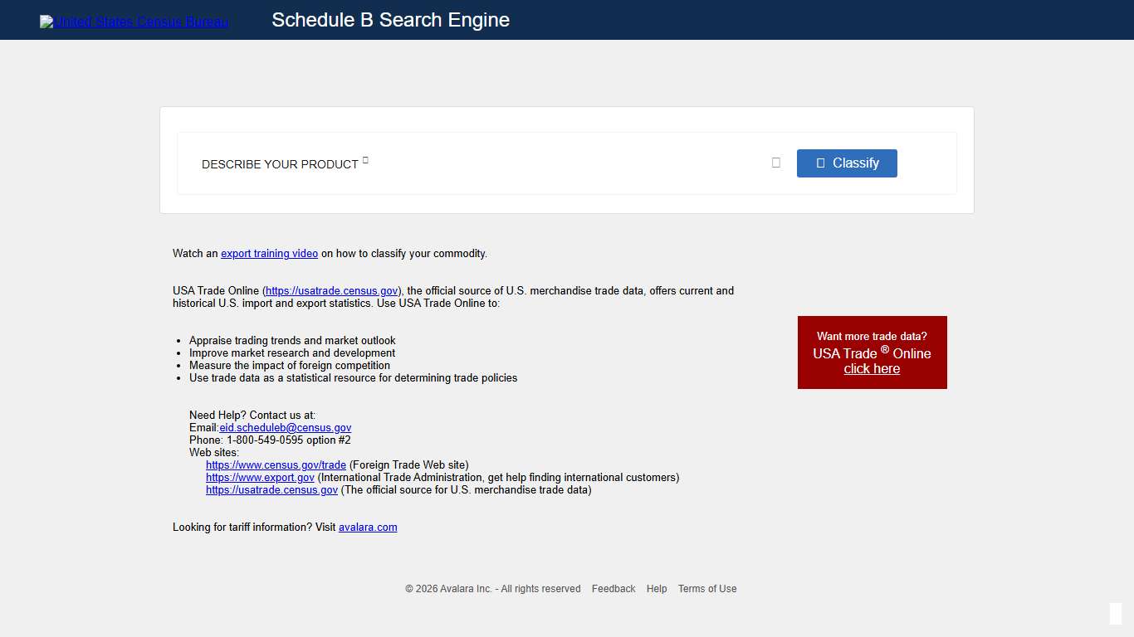Click the info icon beside DESCRIBE YOUR PRODUCT
Image resolution: width=1134 pixels, height=637 pixels.
tap(364, 160)
